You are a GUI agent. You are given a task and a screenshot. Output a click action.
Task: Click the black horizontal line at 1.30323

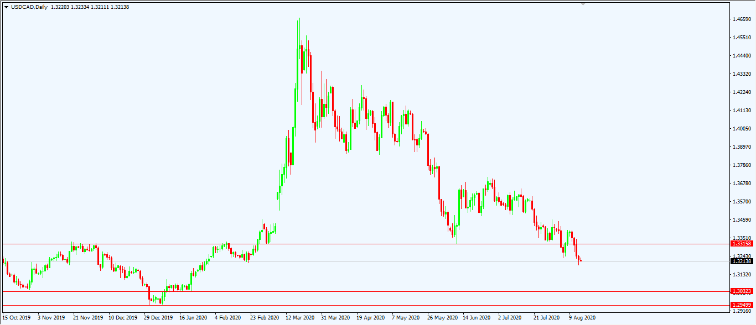tap(365, 291)
